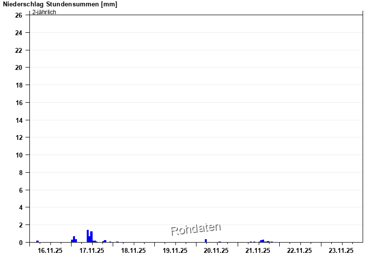This screenshot has width=392, height=269.
Task: Click the single blue bar before 20.11.25
Action: 206,241
